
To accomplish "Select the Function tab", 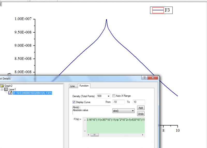I will coord(84,86).
